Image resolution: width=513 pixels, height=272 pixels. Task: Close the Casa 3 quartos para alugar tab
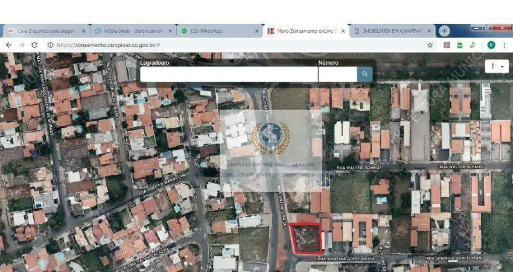(x=83, y=31)
